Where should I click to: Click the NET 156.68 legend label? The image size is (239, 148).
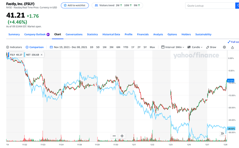click(x=33, y=55)
